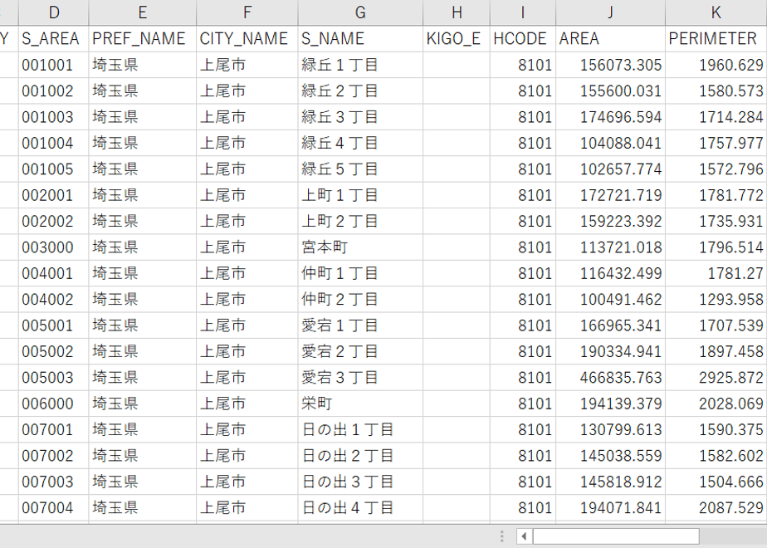Click the KIGO_E header cell

click(x=457, y=39)
